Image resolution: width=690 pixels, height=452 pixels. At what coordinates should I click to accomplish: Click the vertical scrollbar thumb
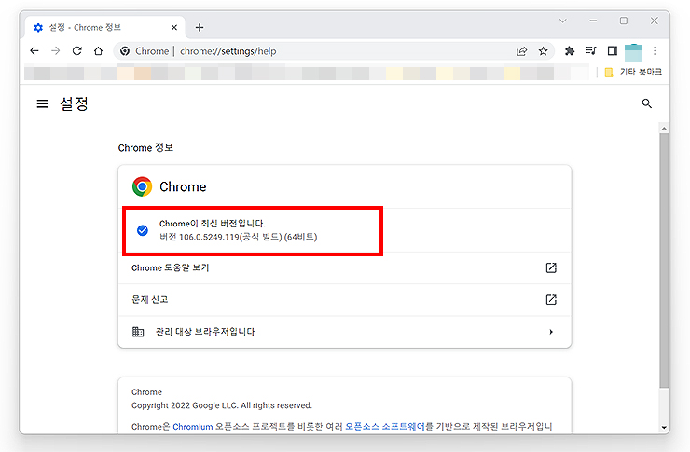pos(664,260)
